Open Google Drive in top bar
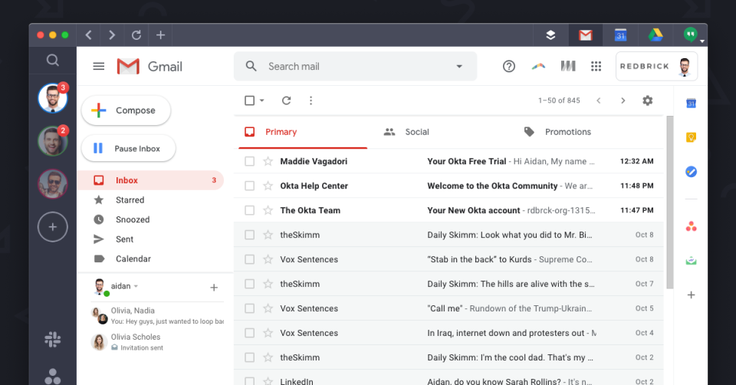Image resolution: width=736 pixels, height=385 pixels. [655, 35]
